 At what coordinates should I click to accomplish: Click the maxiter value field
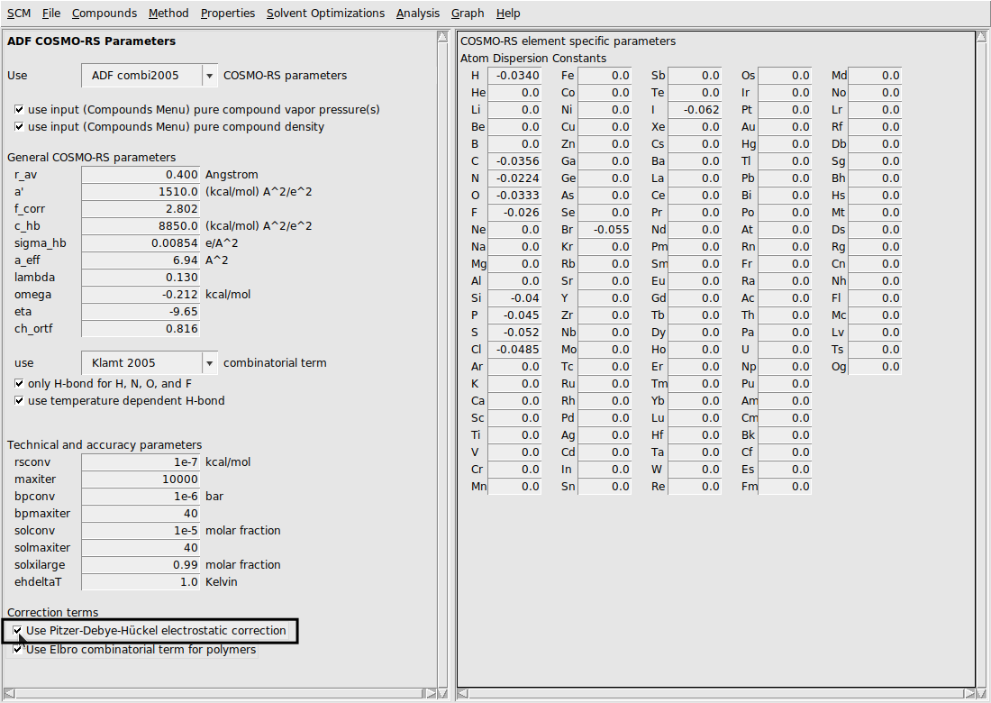pyautogui.click(x=141, y=479)
